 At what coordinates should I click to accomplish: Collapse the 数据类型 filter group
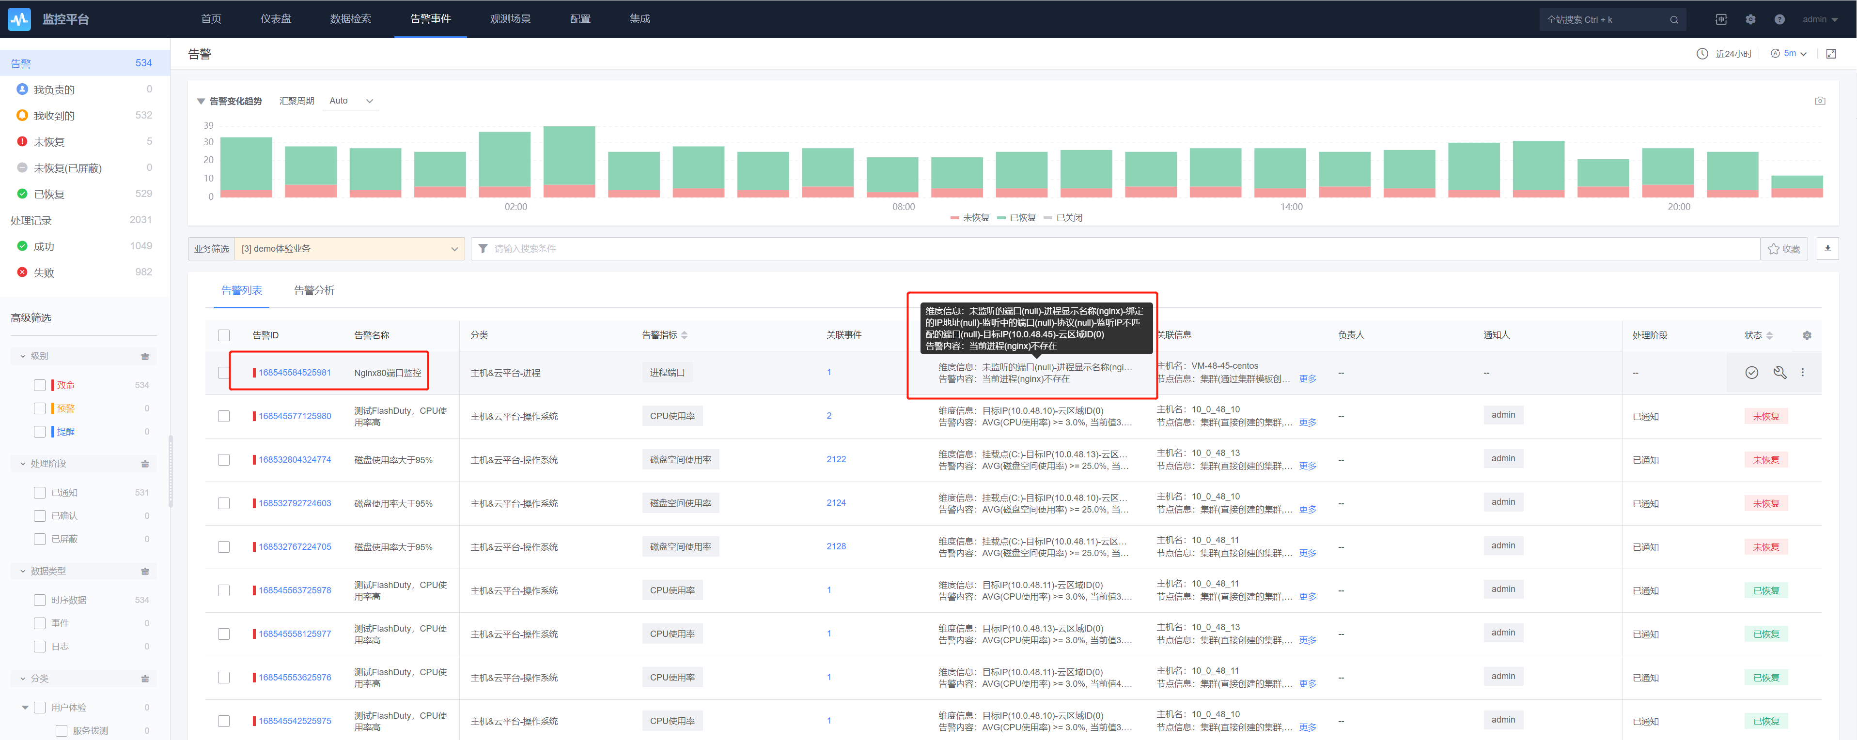point(22,571)
